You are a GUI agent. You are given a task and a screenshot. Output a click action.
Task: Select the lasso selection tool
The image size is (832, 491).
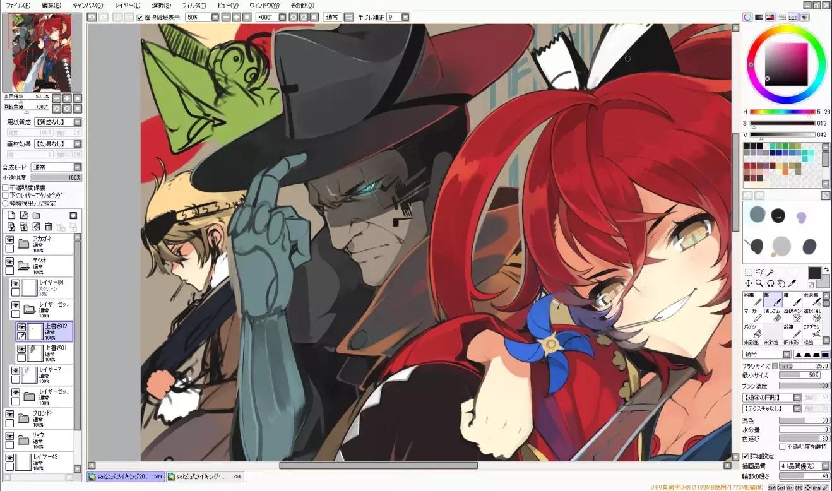pyautogui.click(x=760, y=273)
